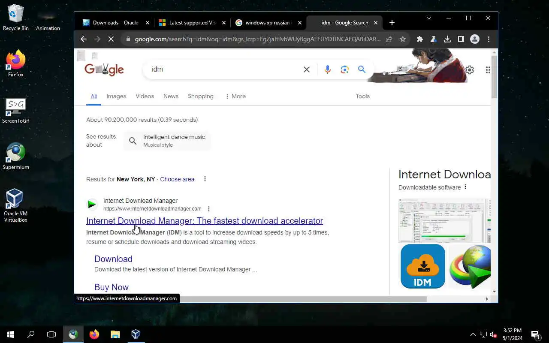Open Internet Download Manager result title link
This screenshot has height=343, width=549.
205,221
